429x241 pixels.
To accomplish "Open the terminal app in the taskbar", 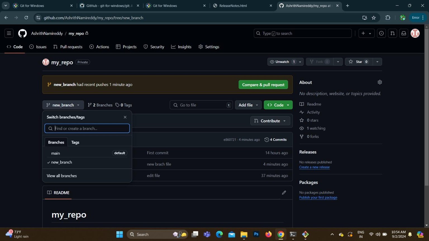I will [x=293, y=234].
